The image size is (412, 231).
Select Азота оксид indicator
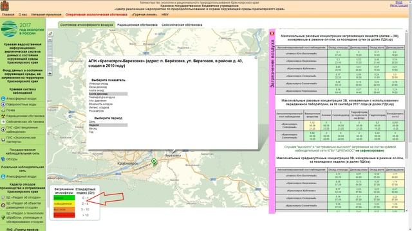point(96,90)
